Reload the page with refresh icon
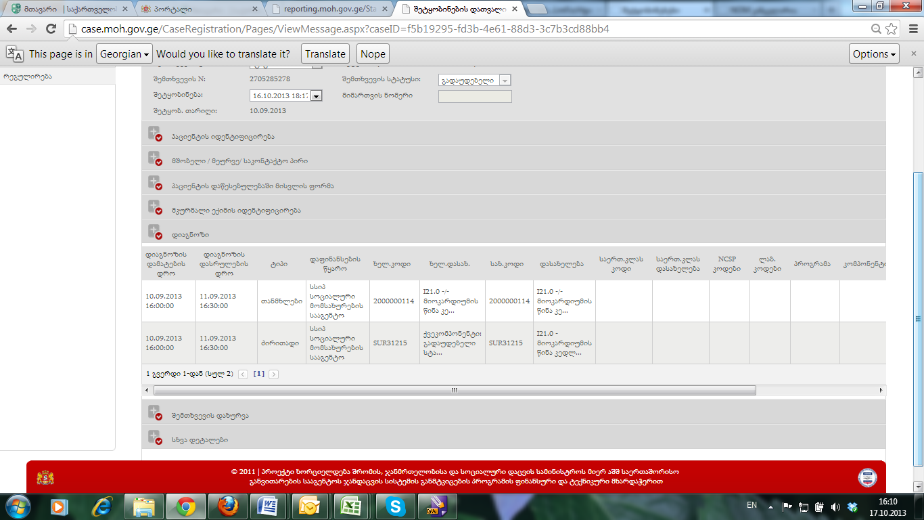This screenshot has width=924, height=520. 51,29
